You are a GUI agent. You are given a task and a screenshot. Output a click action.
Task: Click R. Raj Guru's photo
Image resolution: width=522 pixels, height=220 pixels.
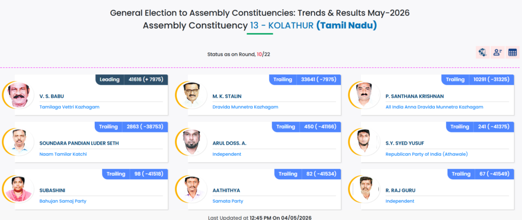[365, 189]
